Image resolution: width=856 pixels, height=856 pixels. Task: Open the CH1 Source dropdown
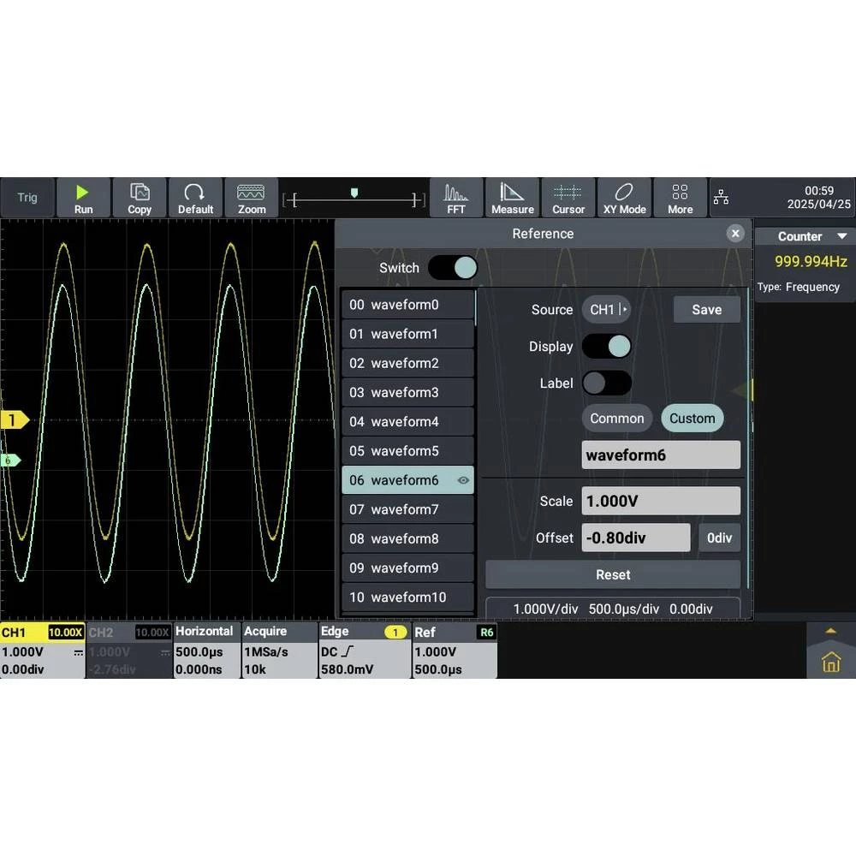click(x=606, y=310)
